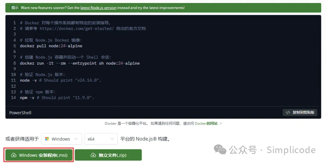Open the Docker的网站 link
326x163 pixels.
[206, 123]
